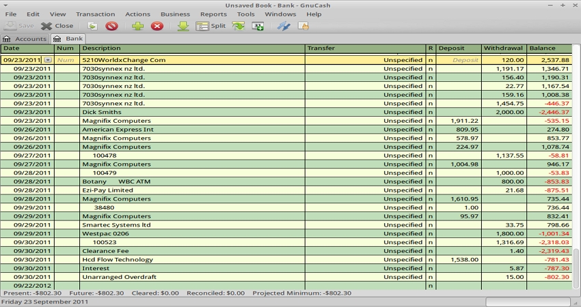Click the Save toolbar button
Viewport: 581px width, 307px height.
(19, 26)
